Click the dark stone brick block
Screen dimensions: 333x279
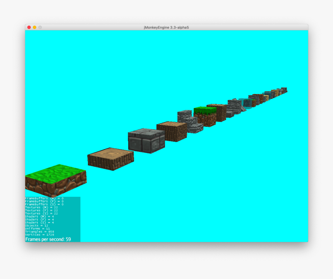(146, 141)
